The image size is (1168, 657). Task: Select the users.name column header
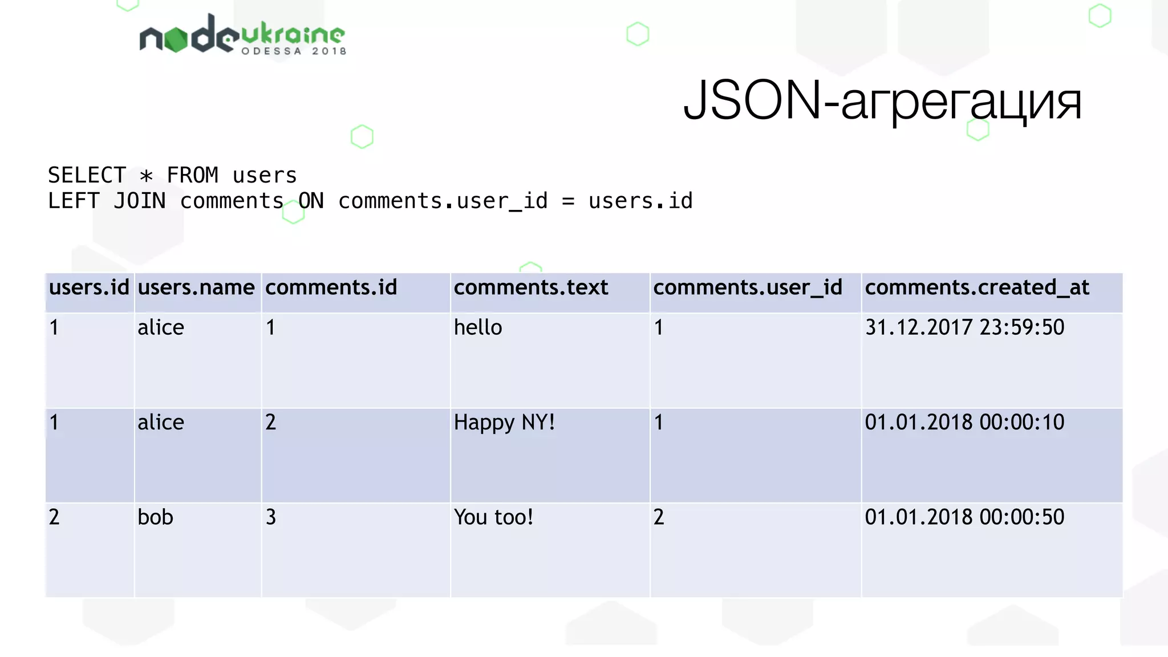pos(198,293)
